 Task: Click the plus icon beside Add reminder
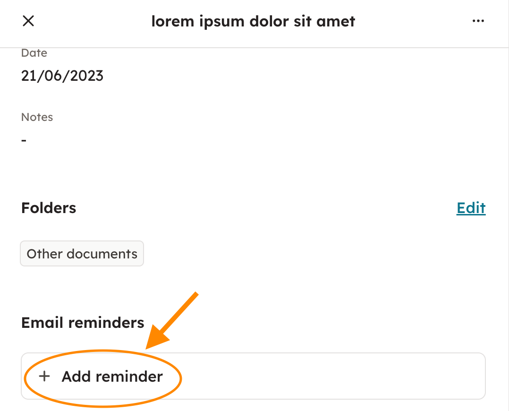click(x=44, y=377)
